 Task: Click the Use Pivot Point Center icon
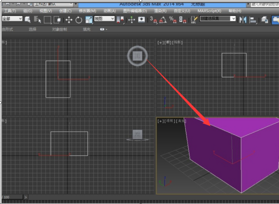pos(120,20)
